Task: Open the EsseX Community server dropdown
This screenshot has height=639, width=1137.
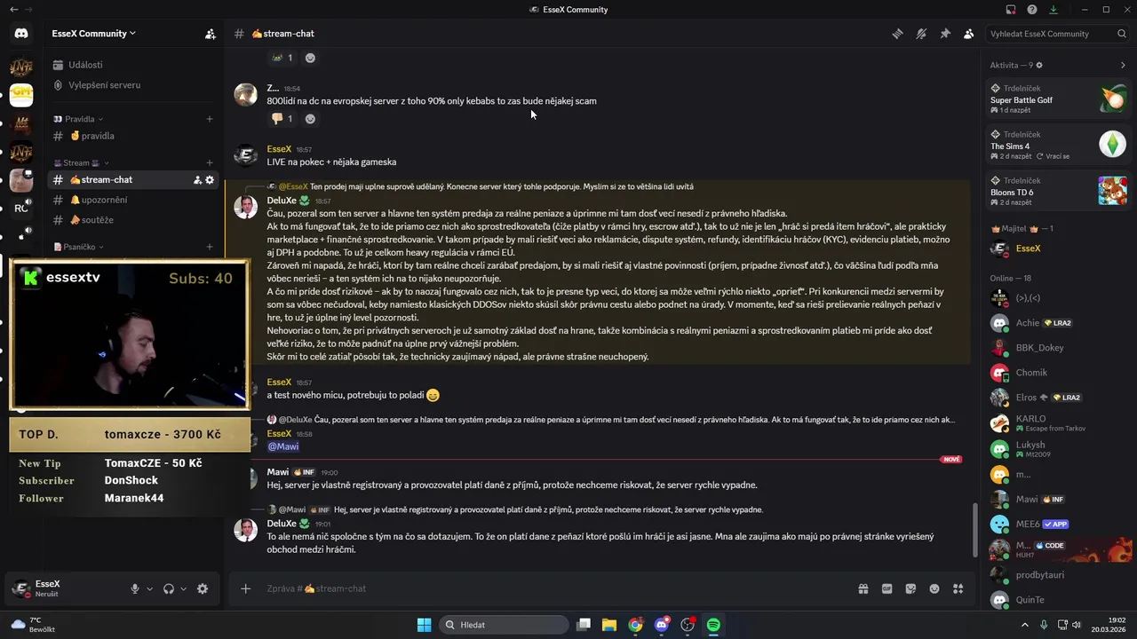Action: point(94,34)
